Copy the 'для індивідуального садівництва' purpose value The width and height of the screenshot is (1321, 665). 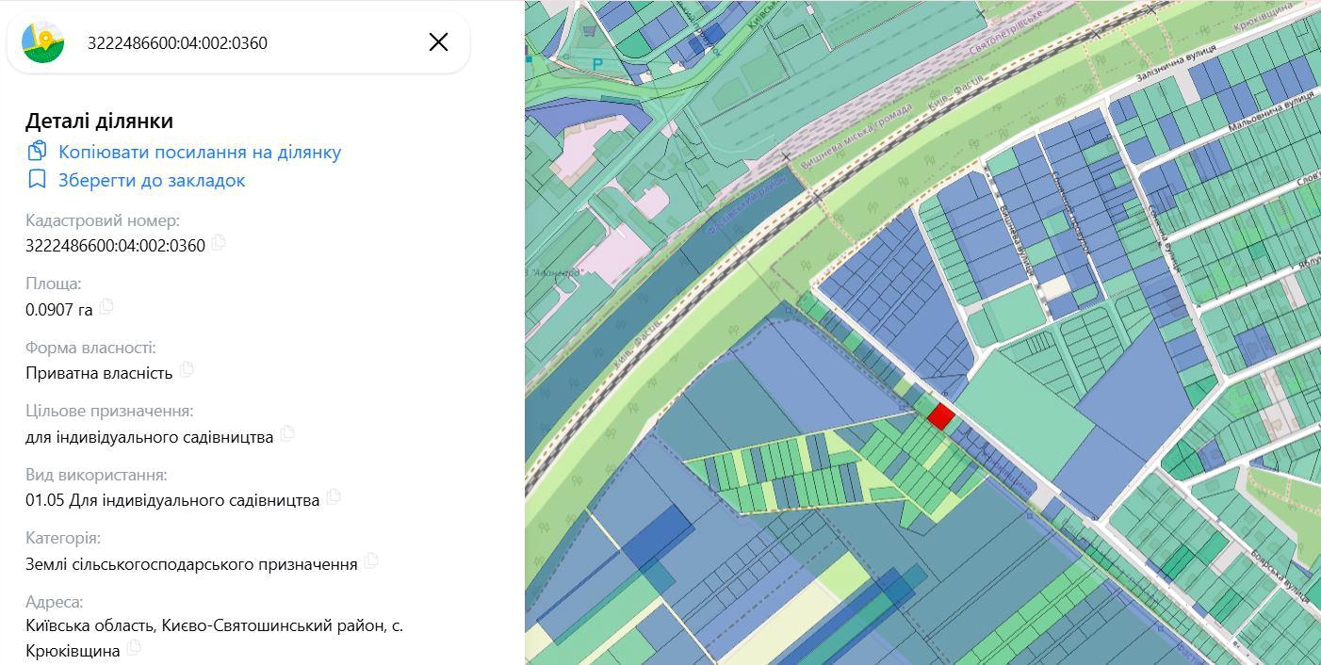click(287, 434)
